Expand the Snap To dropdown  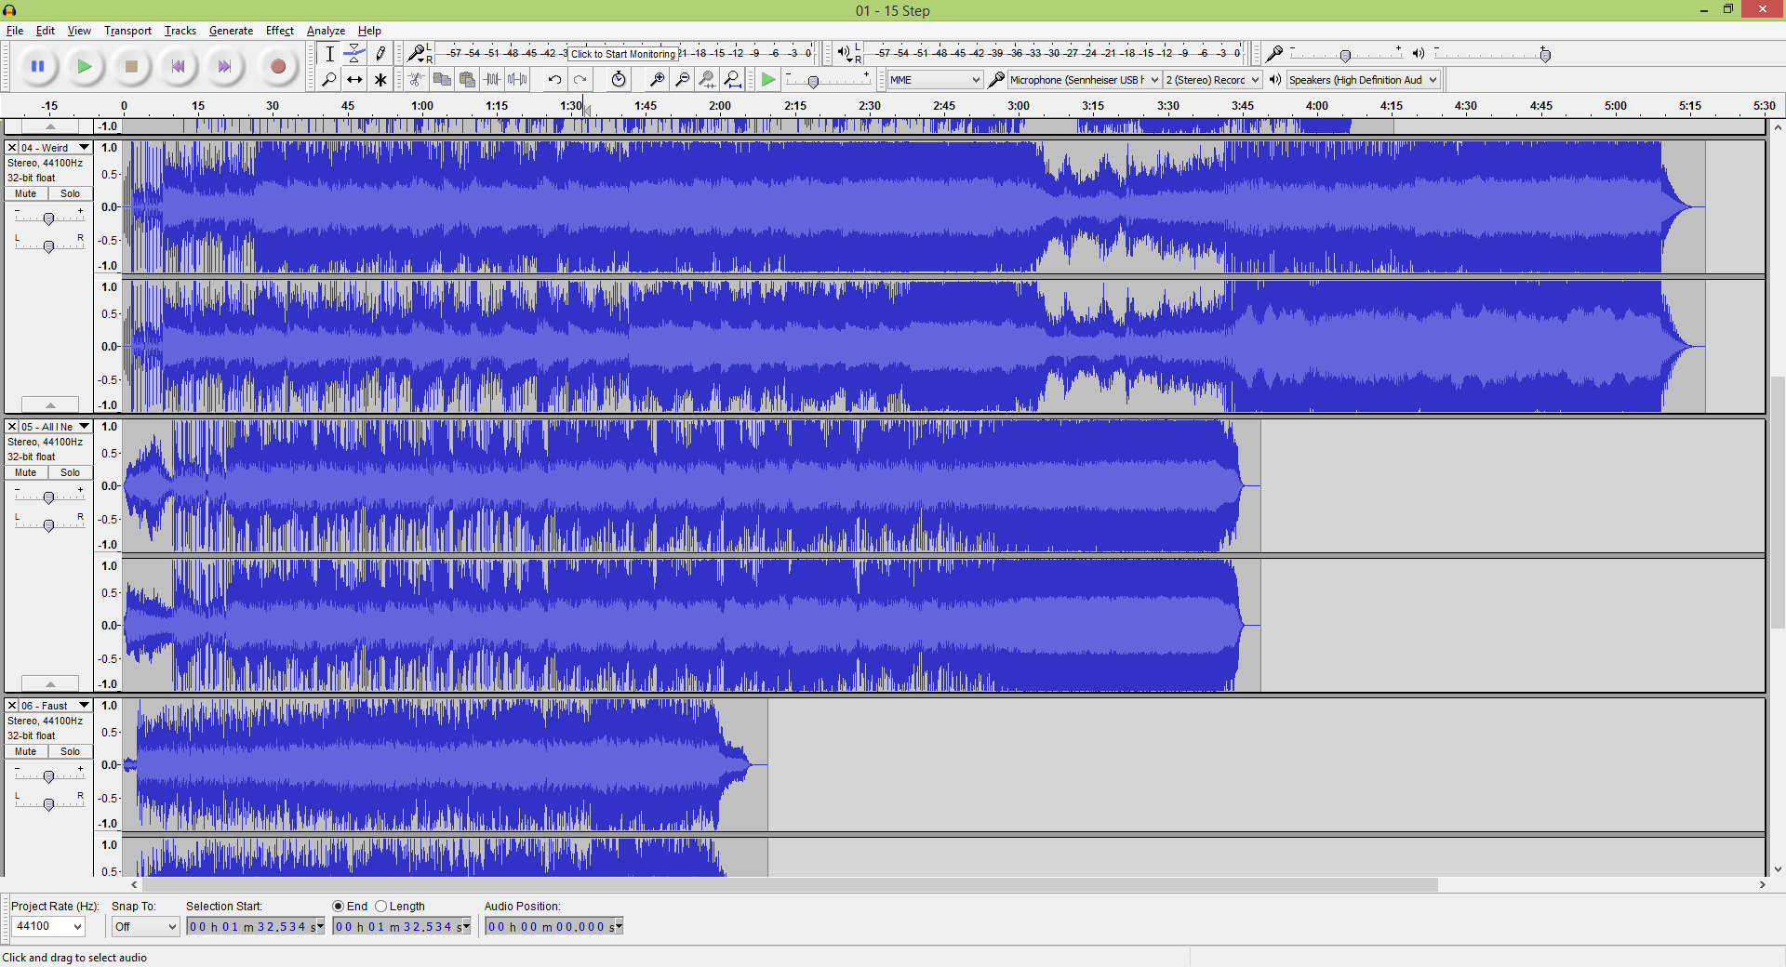[145, 926]
